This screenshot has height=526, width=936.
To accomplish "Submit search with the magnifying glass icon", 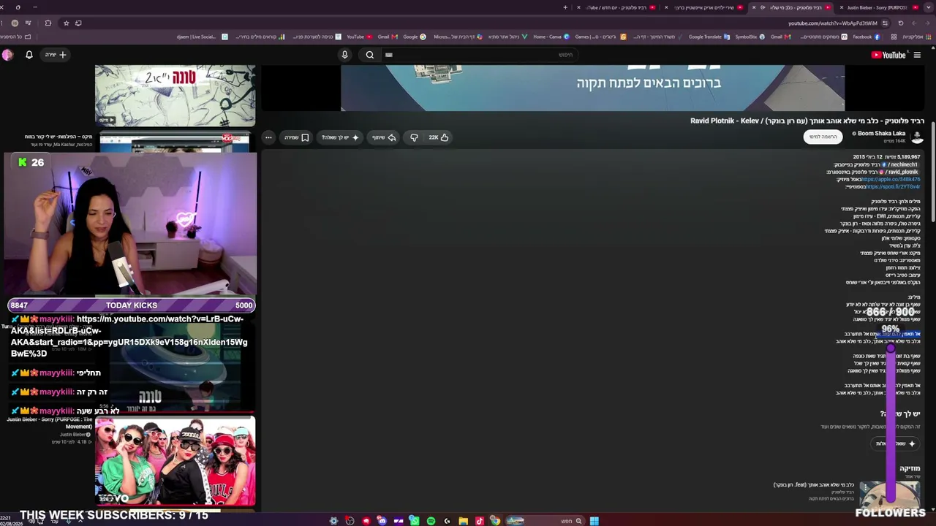I will point(370,55).
